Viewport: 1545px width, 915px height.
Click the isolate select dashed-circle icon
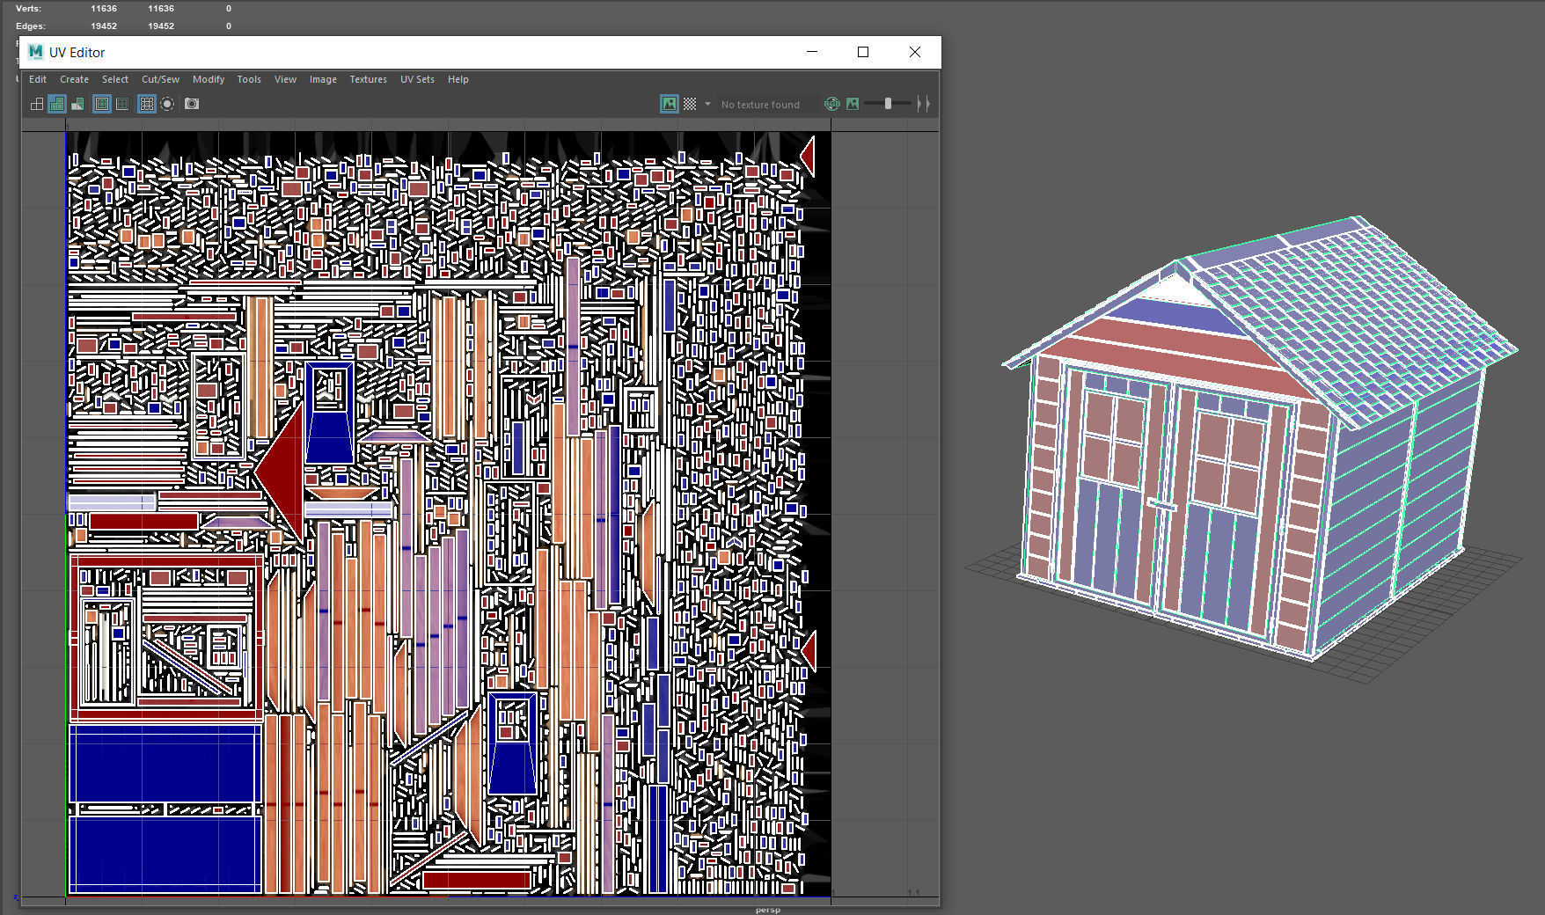(x=167, y=104)
